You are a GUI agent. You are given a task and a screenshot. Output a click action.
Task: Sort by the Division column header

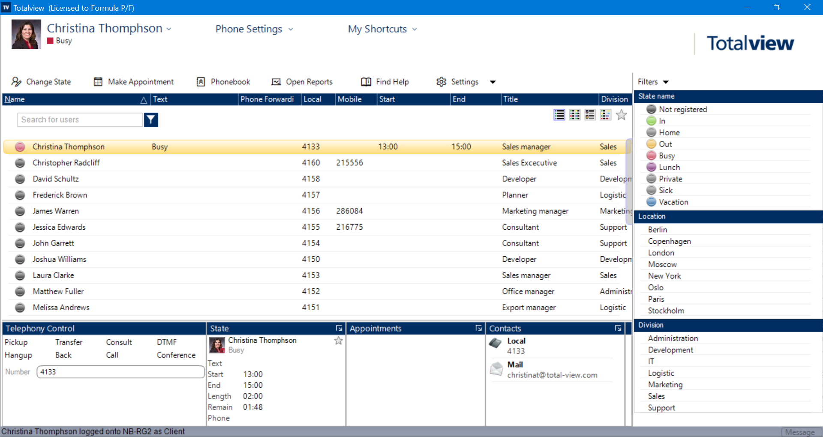click(x=615, y=99)
